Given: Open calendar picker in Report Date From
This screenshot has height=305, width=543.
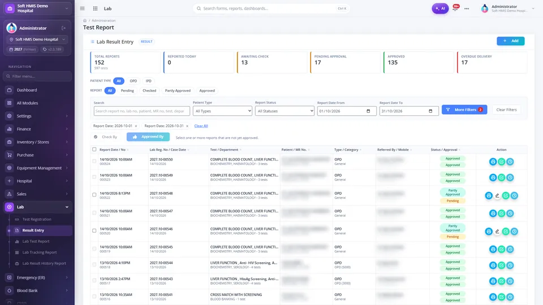Looking at the screenshot, I should (x=368, y=111).
